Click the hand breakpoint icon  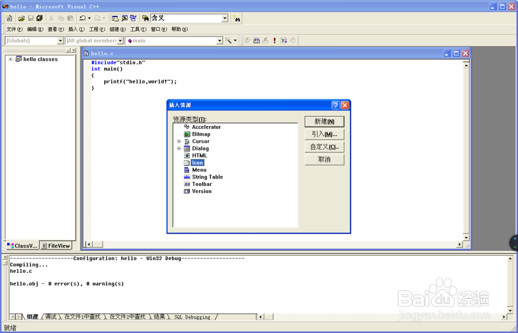[293, 40]
